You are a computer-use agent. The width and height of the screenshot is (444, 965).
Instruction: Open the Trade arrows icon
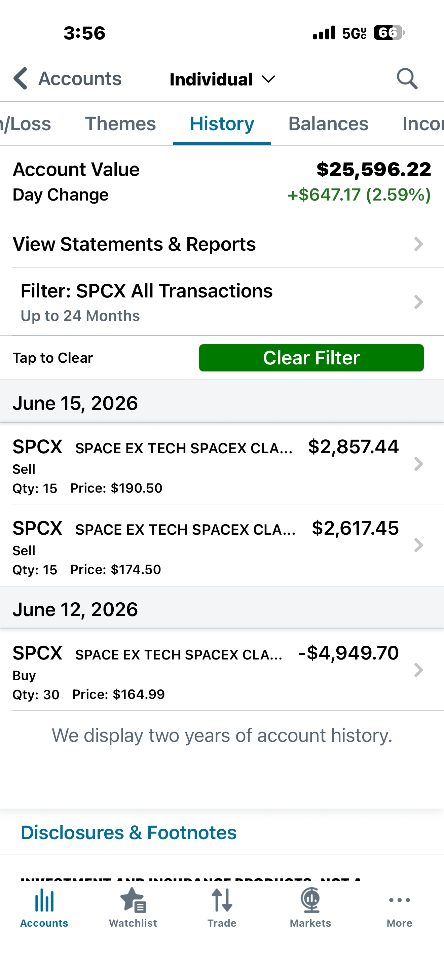tap(222, 900)
